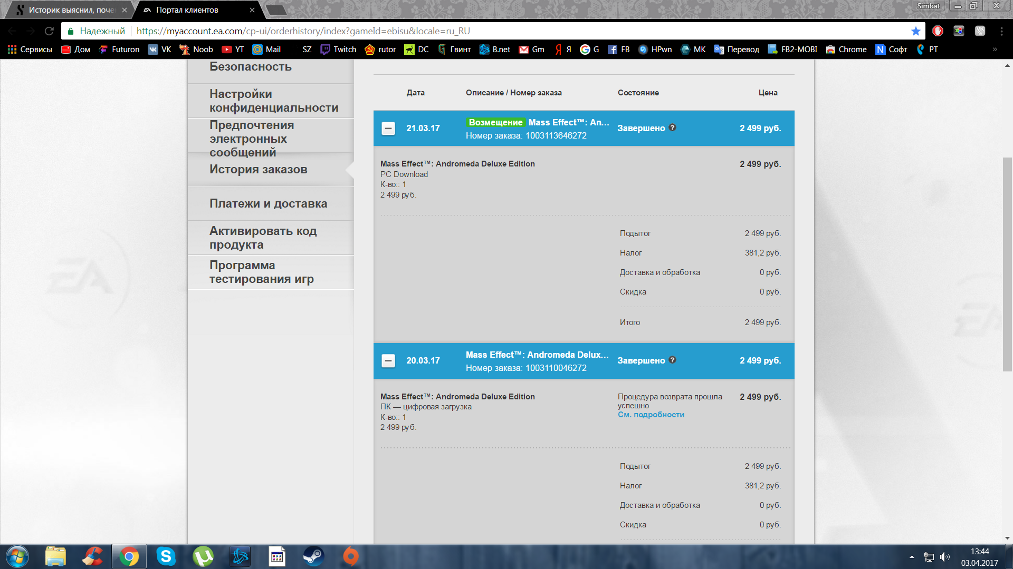
Task: Open the Futuron bookmark
Action: coord(119,50)
